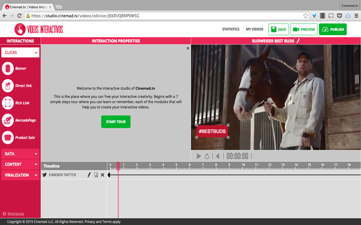
Task: Play the video preview
Action: (x=199, y=156)
